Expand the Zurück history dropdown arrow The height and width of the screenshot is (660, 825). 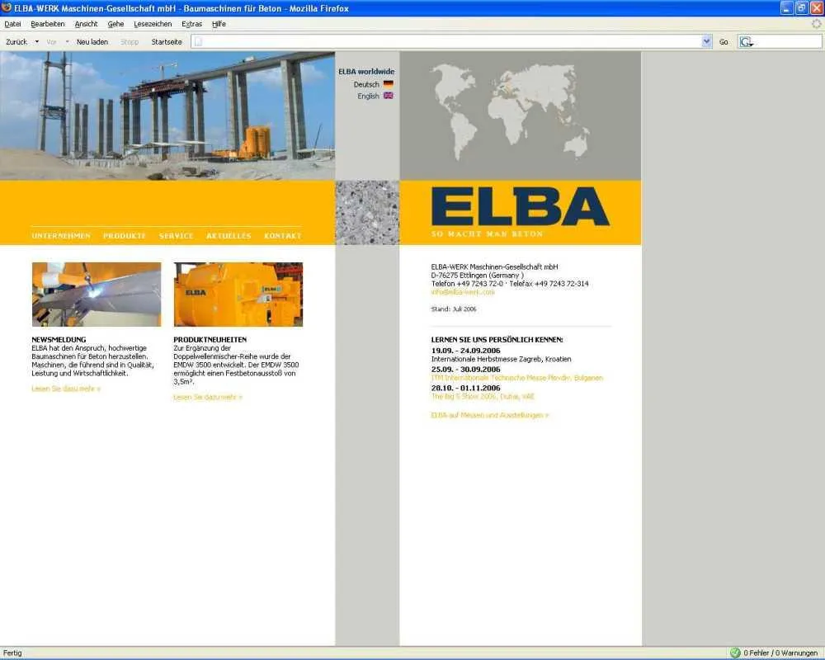(37, 41)
